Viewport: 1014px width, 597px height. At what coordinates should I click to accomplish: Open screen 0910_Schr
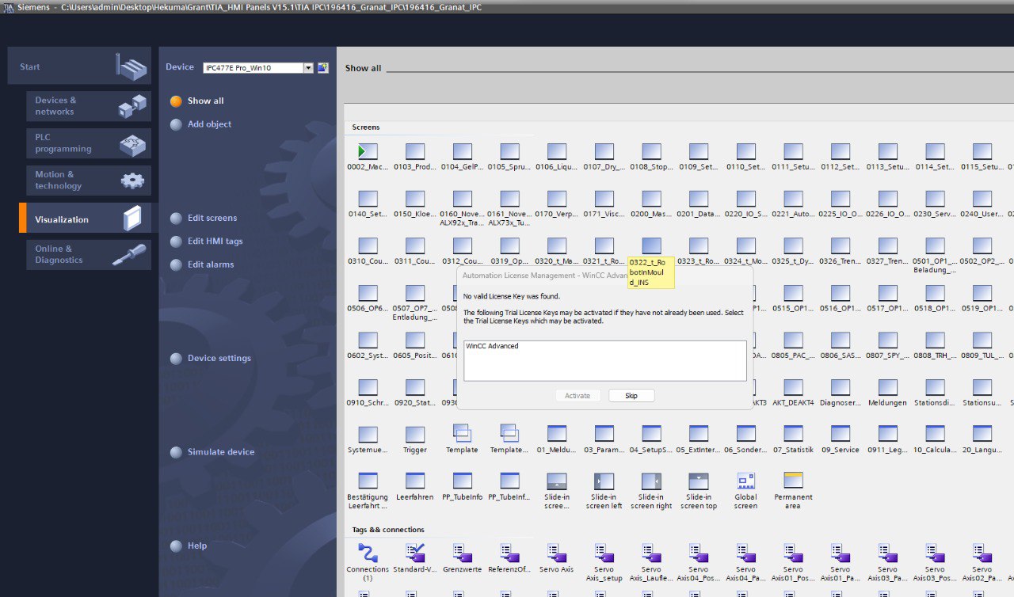tap(368, 387)
